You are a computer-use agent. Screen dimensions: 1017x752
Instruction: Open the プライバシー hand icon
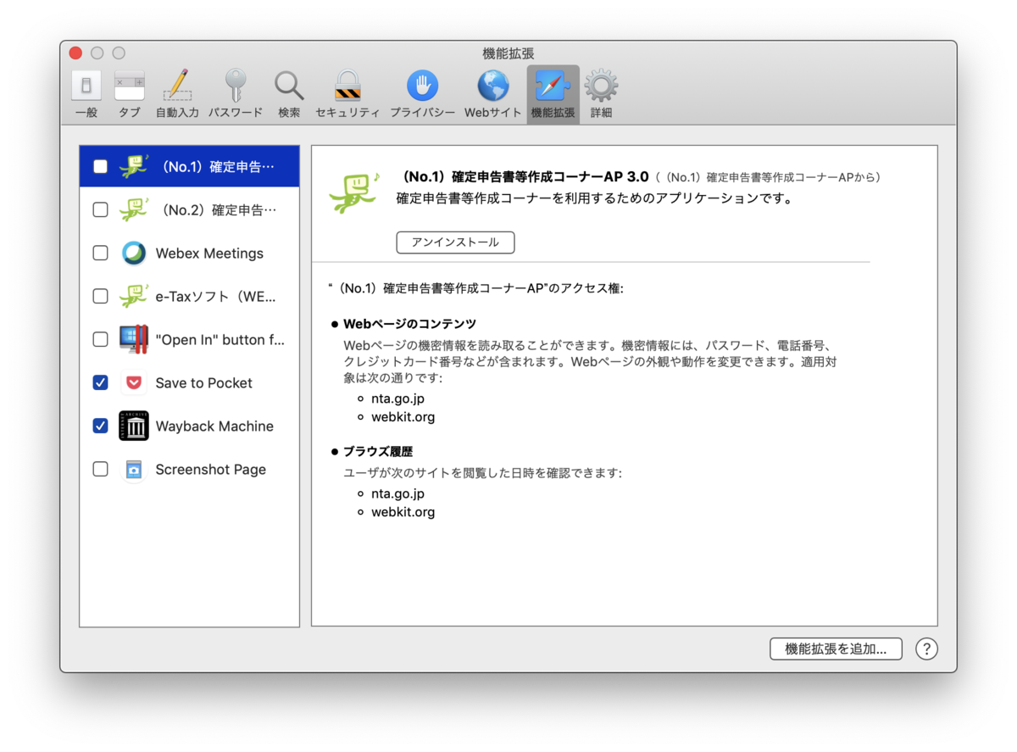pos(422,86)
